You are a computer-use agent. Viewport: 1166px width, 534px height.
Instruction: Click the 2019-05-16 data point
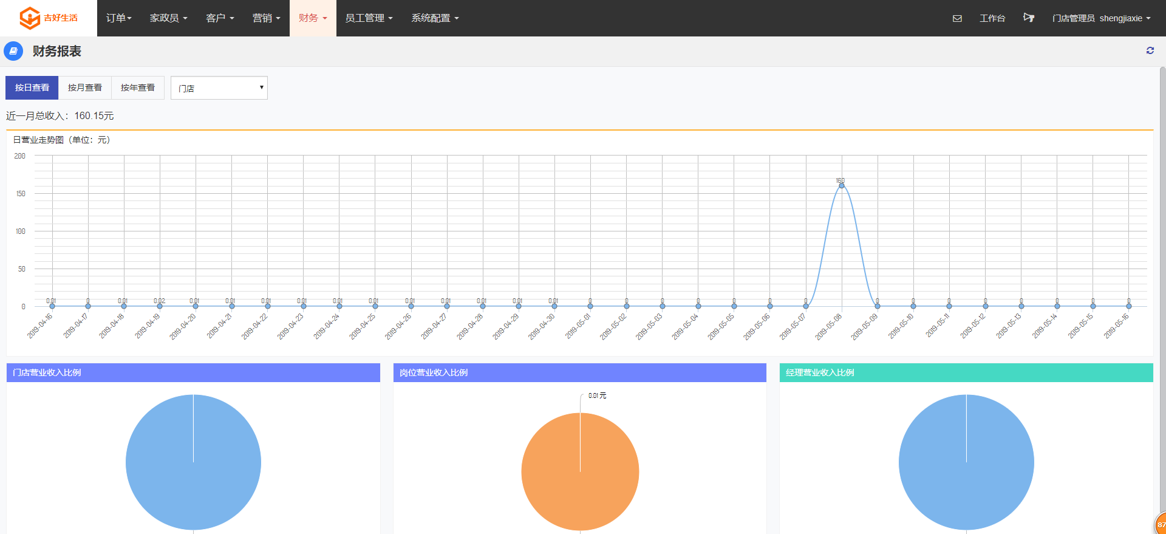coord(1128,306)
